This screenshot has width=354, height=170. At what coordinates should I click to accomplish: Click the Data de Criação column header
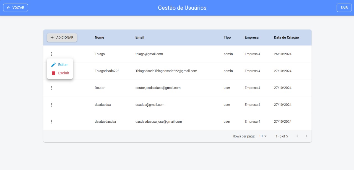tap(286, 37)
